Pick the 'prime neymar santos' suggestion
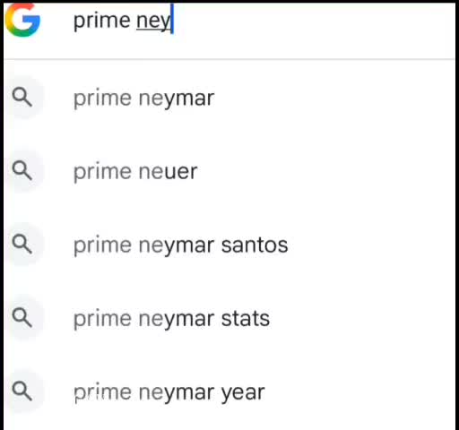Image resolution: width=459 pixels, height=430 pixels. click(229, 245)
